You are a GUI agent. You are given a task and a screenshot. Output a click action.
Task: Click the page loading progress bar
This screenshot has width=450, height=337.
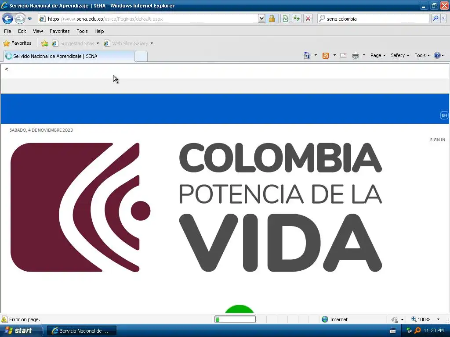pos(235,319)
